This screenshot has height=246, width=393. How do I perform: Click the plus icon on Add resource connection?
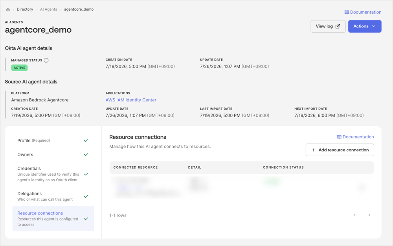point(313,150)
